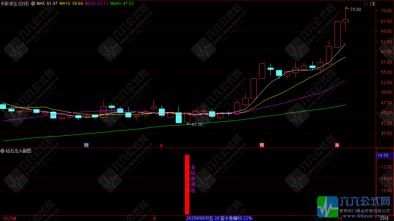Image resolution: width=394 pixels, height=221 pixels.
Task: Click the 涨 info marker on chart
Action: [337, 145]
